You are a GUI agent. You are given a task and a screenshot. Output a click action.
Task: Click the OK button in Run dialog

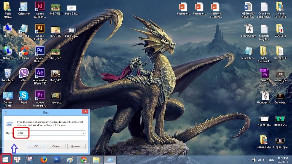click(x=36, y=147)
